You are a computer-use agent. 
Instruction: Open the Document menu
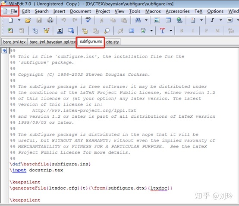click(80, 11)
